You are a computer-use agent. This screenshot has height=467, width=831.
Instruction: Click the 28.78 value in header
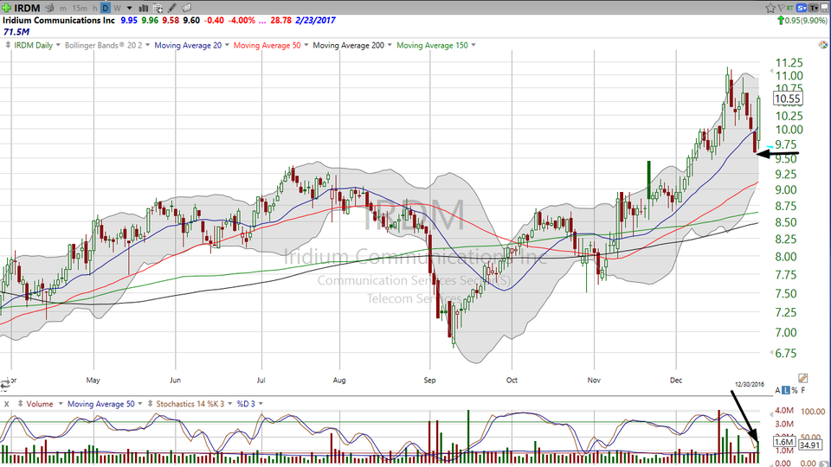(280, 20)
